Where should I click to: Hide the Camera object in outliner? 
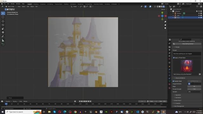199,13
